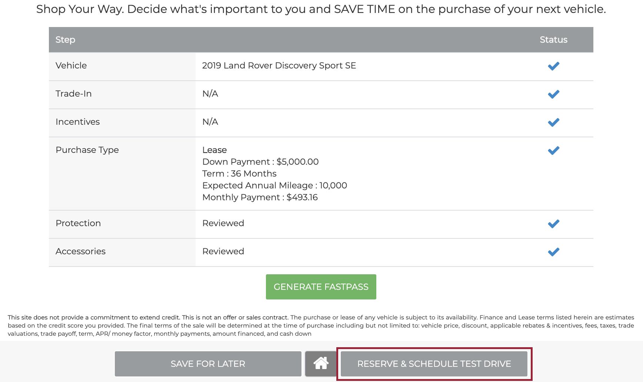Click the Monthly Payment $493.16 line
Image resolution: width=643 pixels, height=382 pixels.
[260, 197]
